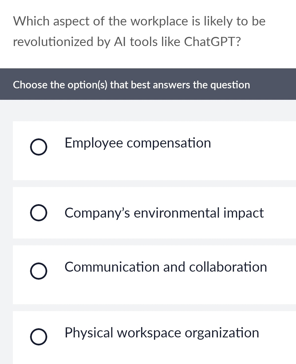Select the Employee compensation radio button
296x364 pixels.
click(38, 147)
